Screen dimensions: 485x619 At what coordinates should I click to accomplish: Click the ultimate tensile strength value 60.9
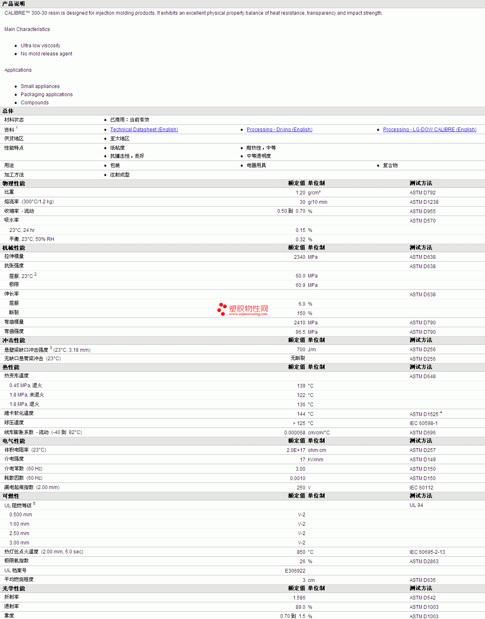(301, 285)
